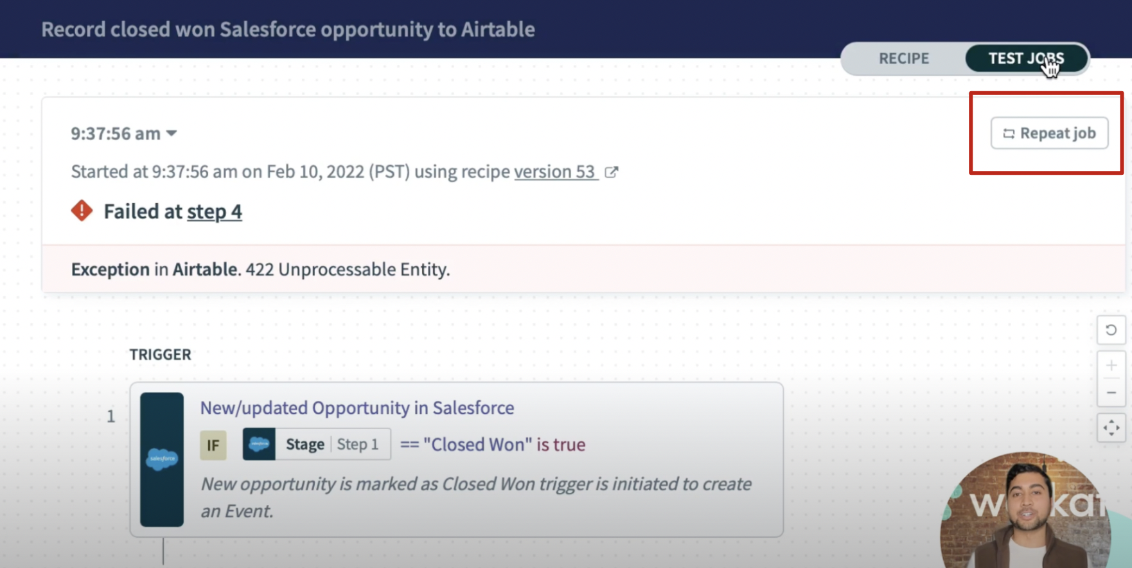The height and width of the screenshot is (568, 1132).
Task: Jump to the failed step 4 link
Action: point(215,211)
